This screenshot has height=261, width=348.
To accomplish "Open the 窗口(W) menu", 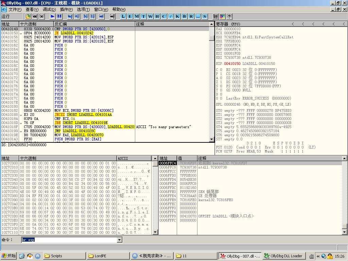I will (x=101, y=10).
